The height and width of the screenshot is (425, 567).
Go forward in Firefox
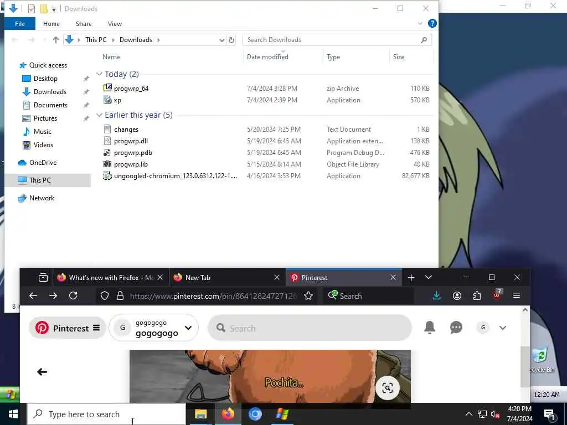coord(53,296)
